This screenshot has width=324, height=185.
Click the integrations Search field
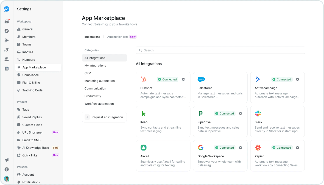pyautogui.click(x=220, y=50)
